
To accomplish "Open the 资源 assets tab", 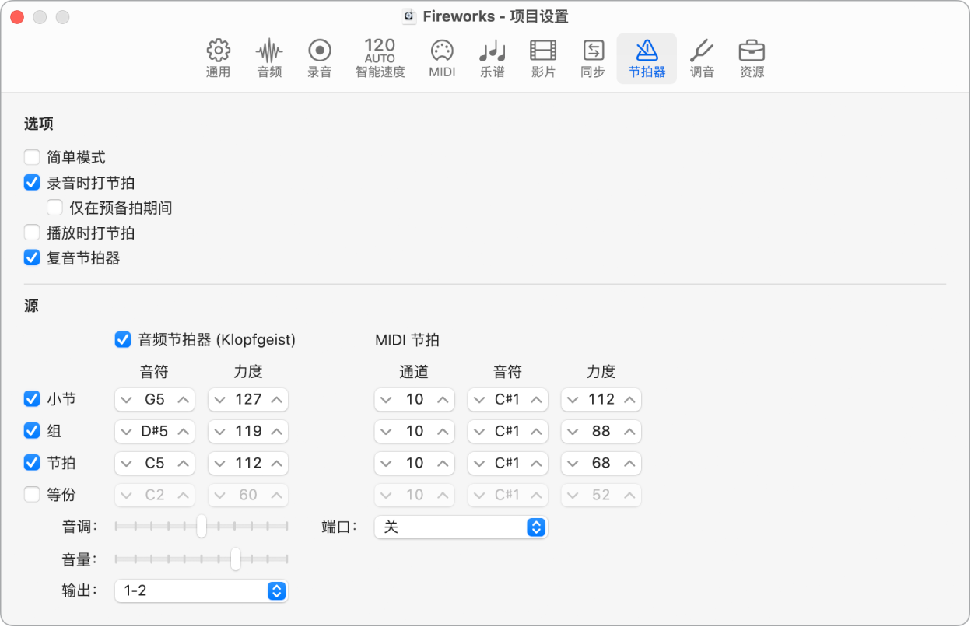I will (752, 51).
